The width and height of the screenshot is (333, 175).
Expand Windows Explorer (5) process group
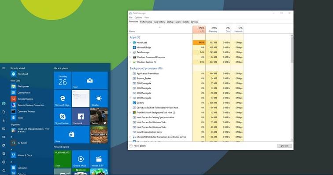tap(130, 62)
